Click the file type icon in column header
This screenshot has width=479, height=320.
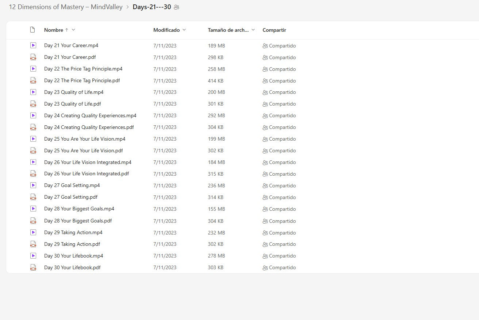[x=32, y=30]
